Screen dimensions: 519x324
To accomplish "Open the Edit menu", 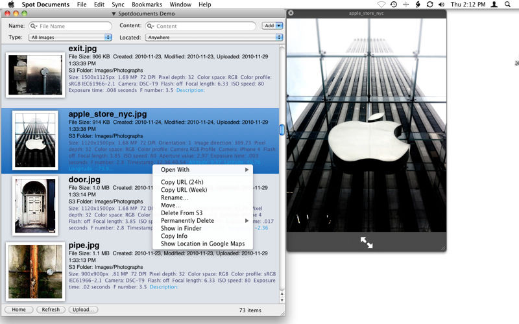I will tap(99, 5).
